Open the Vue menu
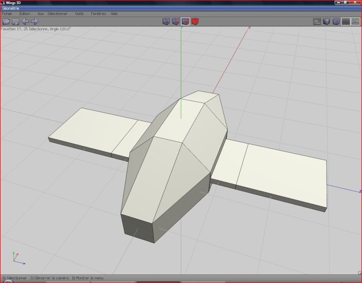 coord(41,14)
